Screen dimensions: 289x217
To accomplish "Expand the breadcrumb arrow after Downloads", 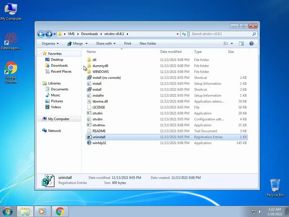I will [101, 34].
